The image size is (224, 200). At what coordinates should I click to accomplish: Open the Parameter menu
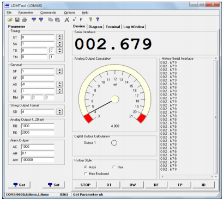[26, 12]
